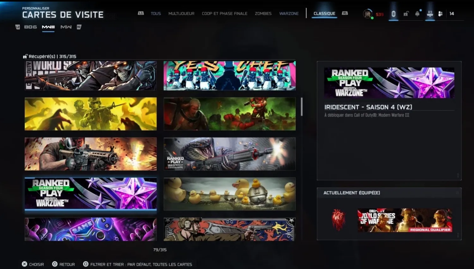The image size is (474, 269).
Task: Open the player profile avatar icon
Action: pos(368,14)
